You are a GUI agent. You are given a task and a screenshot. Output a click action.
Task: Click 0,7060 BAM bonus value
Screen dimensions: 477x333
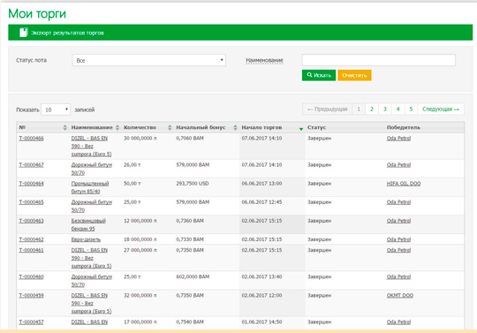[x=190, y=139]
